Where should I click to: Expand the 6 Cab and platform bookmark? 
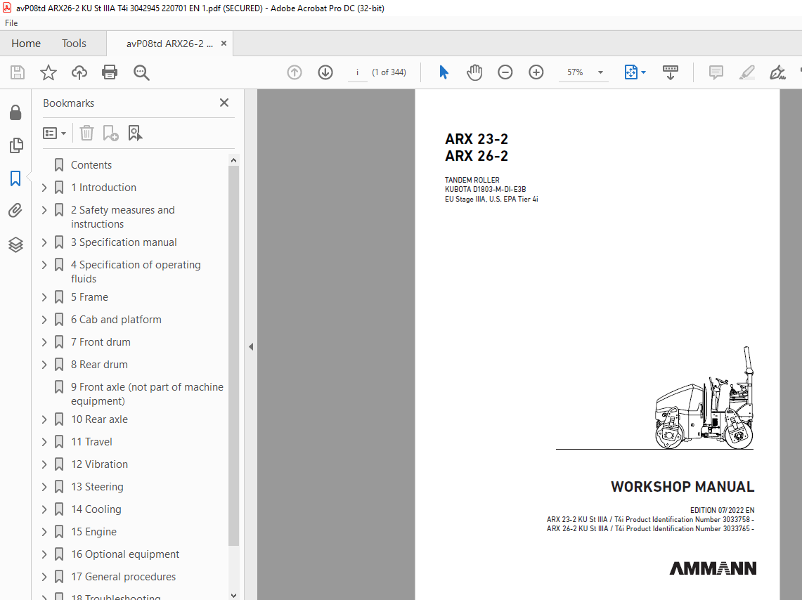44,320
